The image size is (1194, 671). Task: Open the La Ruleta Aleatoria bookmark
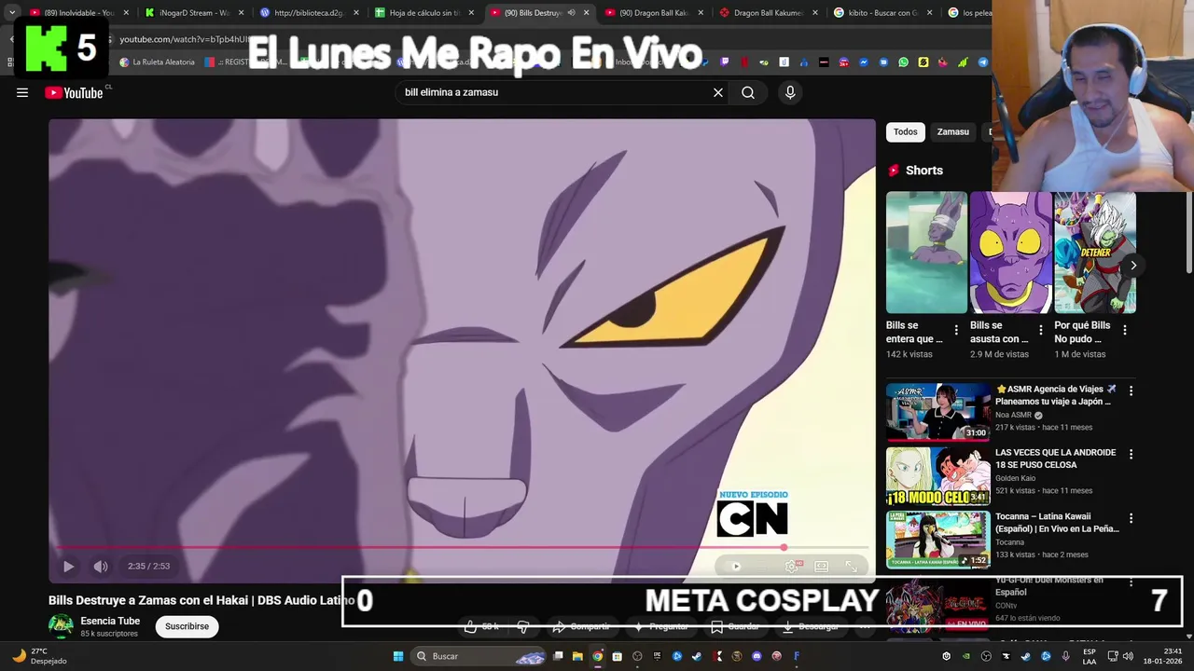tap(157, 62)
